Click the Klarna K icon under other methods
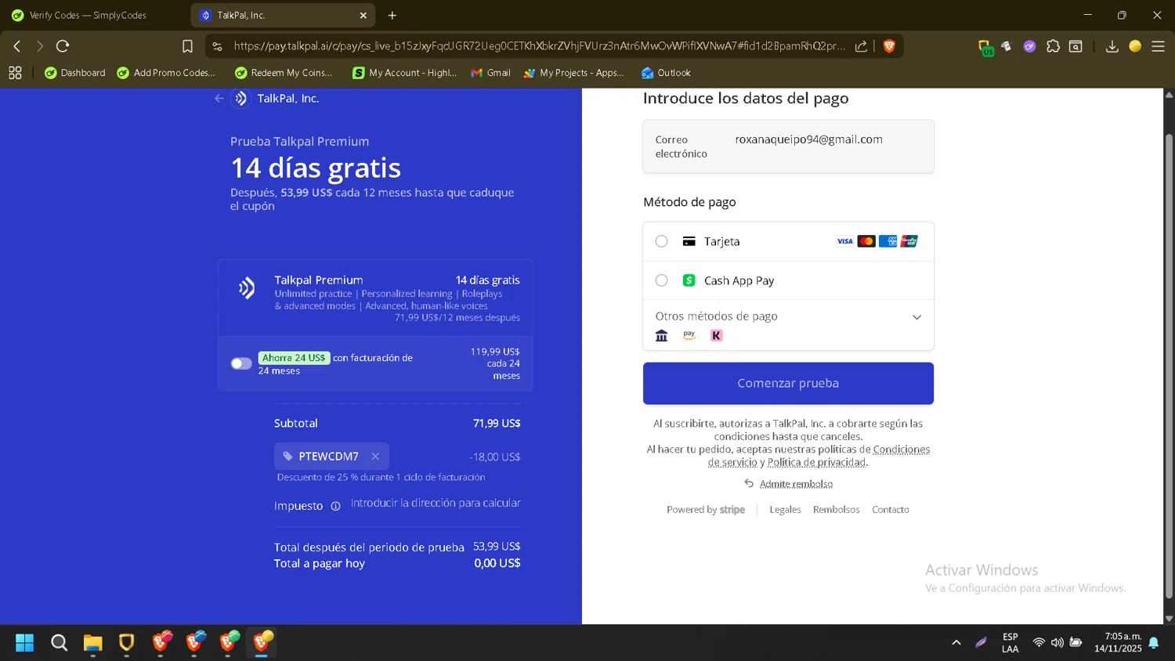 point(716,335)
